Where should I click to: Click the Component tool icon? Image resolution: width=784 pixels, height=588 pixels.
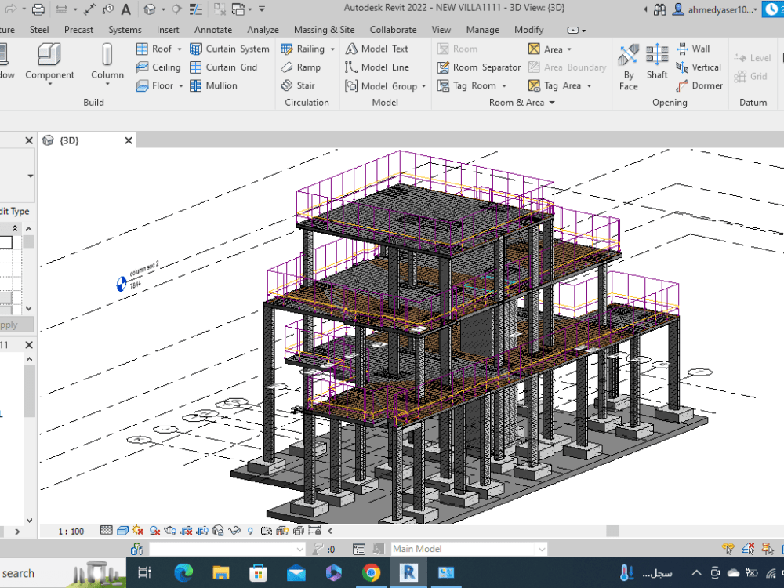(x=49, y=54)
